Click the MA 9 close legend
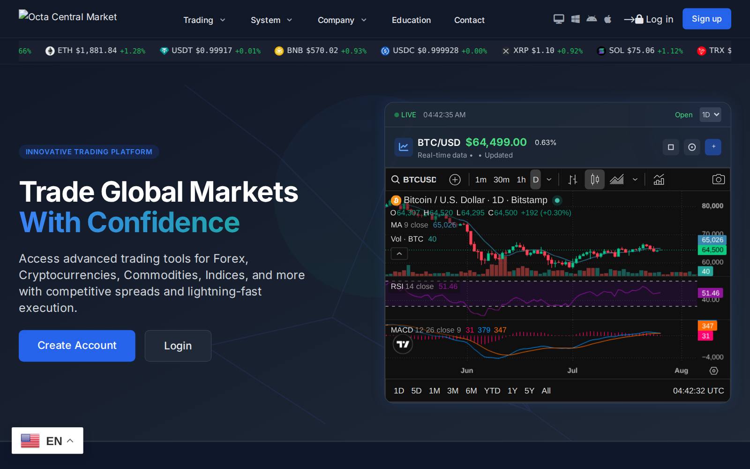 pos(409,225)
